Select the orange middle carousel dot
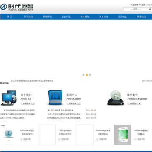The height and width of the screenshot is (152, 152). pos(87,75)
